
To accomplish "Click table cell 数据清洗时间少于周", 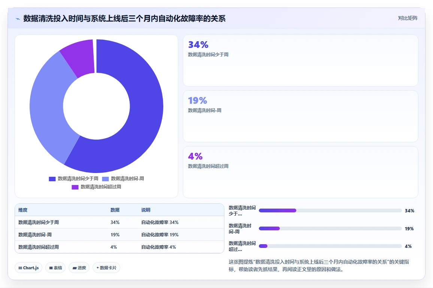I will [38, 222].
